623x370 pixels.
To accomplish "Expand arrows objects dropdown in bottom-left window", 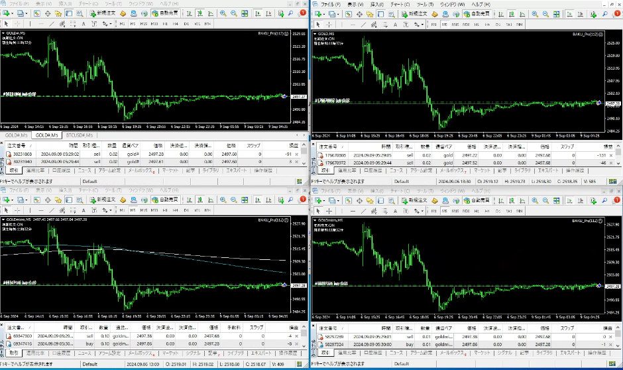I will (x=111, y=211).
